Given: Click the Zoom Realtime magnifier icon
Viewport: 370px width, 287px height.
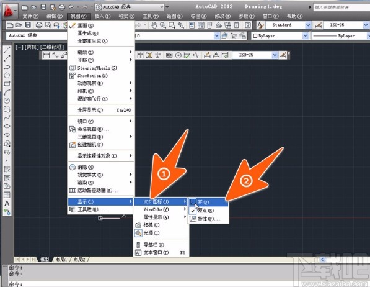Looking at the screenshot, I should [163, 25].
